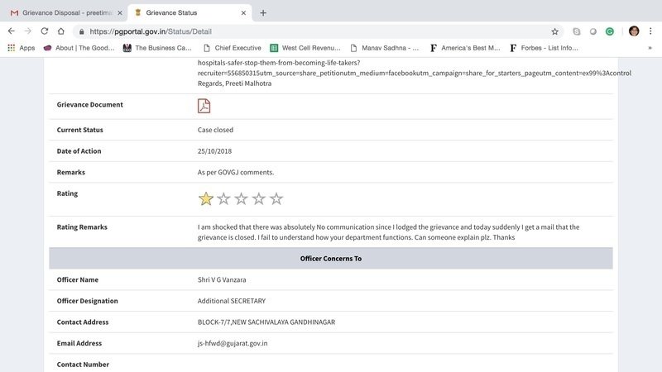This screenshot has height=372, width=662.
Task: Open the Apps launcher in bookmarks bar
Action: click(21, 48)
